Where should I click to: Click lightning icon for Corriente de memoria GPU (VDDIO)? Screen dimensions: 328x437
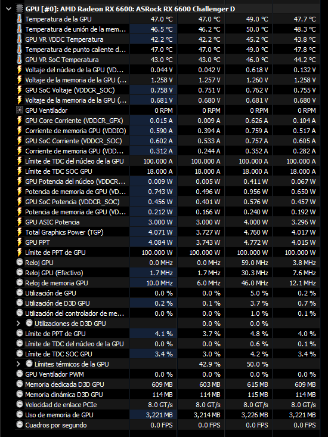[20, 131]
